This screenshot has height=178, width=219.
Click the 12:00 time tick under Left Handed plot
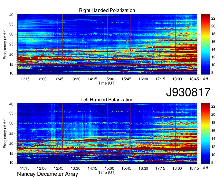(42, 168)
